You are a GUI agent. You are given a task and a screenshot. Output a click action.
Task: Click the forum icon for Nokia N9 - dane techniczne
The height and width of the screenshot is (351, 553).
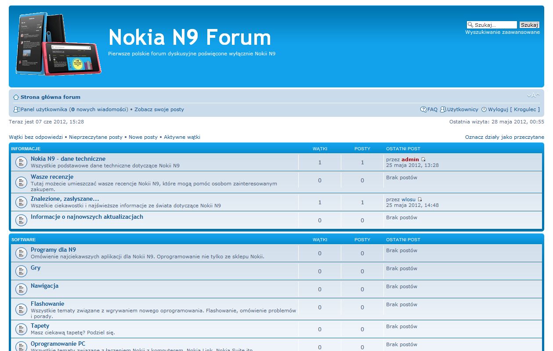(21, 162)
